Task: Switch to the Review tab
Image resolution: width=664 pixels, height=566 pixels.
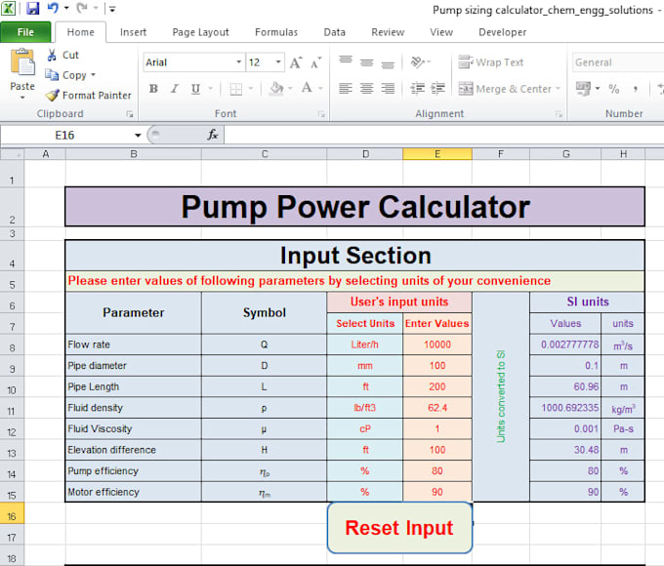Action: point(388,32)
